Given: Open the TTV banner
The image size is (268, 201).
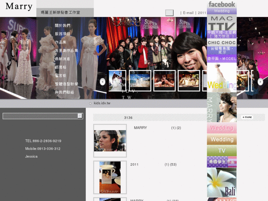Looking at the screenshot, I should coord(222,26).
